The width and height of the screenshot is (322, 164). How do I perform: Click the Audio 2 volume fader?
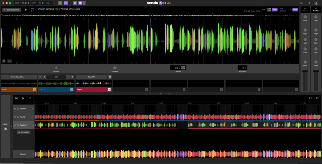pyautogui.click(x=316, y=71)
